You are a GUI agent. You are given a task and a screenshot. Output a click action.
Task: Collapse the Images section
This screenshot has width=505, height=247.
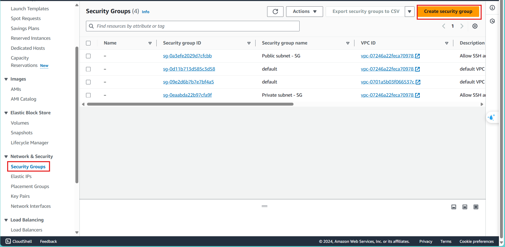(x=6, y=79)
